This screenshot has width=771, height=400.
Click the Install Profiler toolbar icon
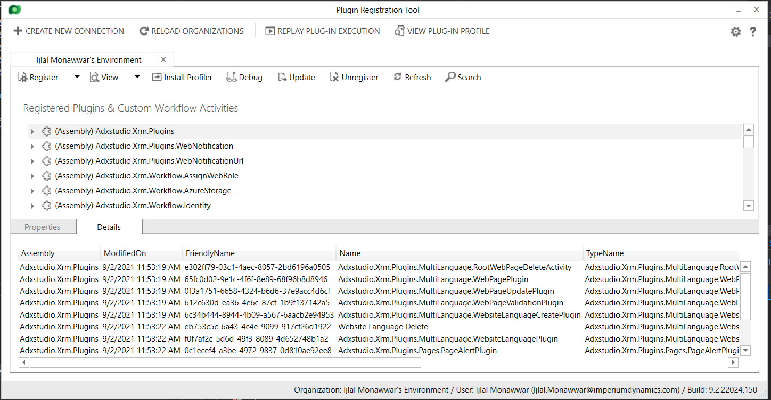(x=157, y=78)
